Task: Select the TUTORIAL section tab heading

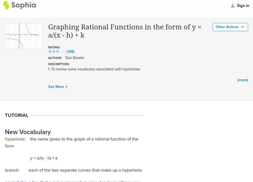Action: 17,115
